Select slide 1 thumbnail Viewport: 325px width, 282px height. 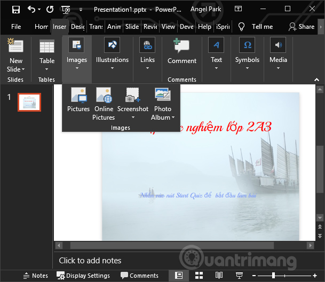29,102
